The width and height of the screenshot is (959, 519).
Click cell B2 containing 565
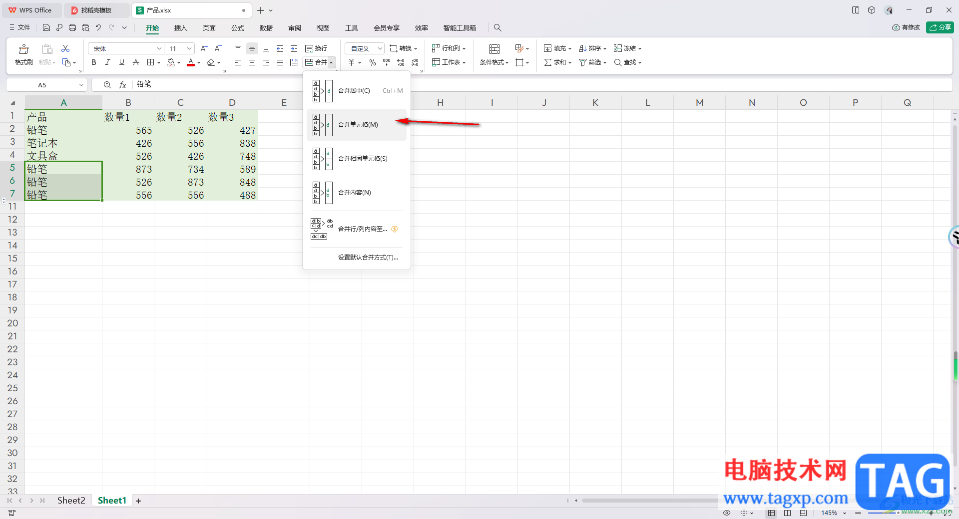[x=128, y=130]
